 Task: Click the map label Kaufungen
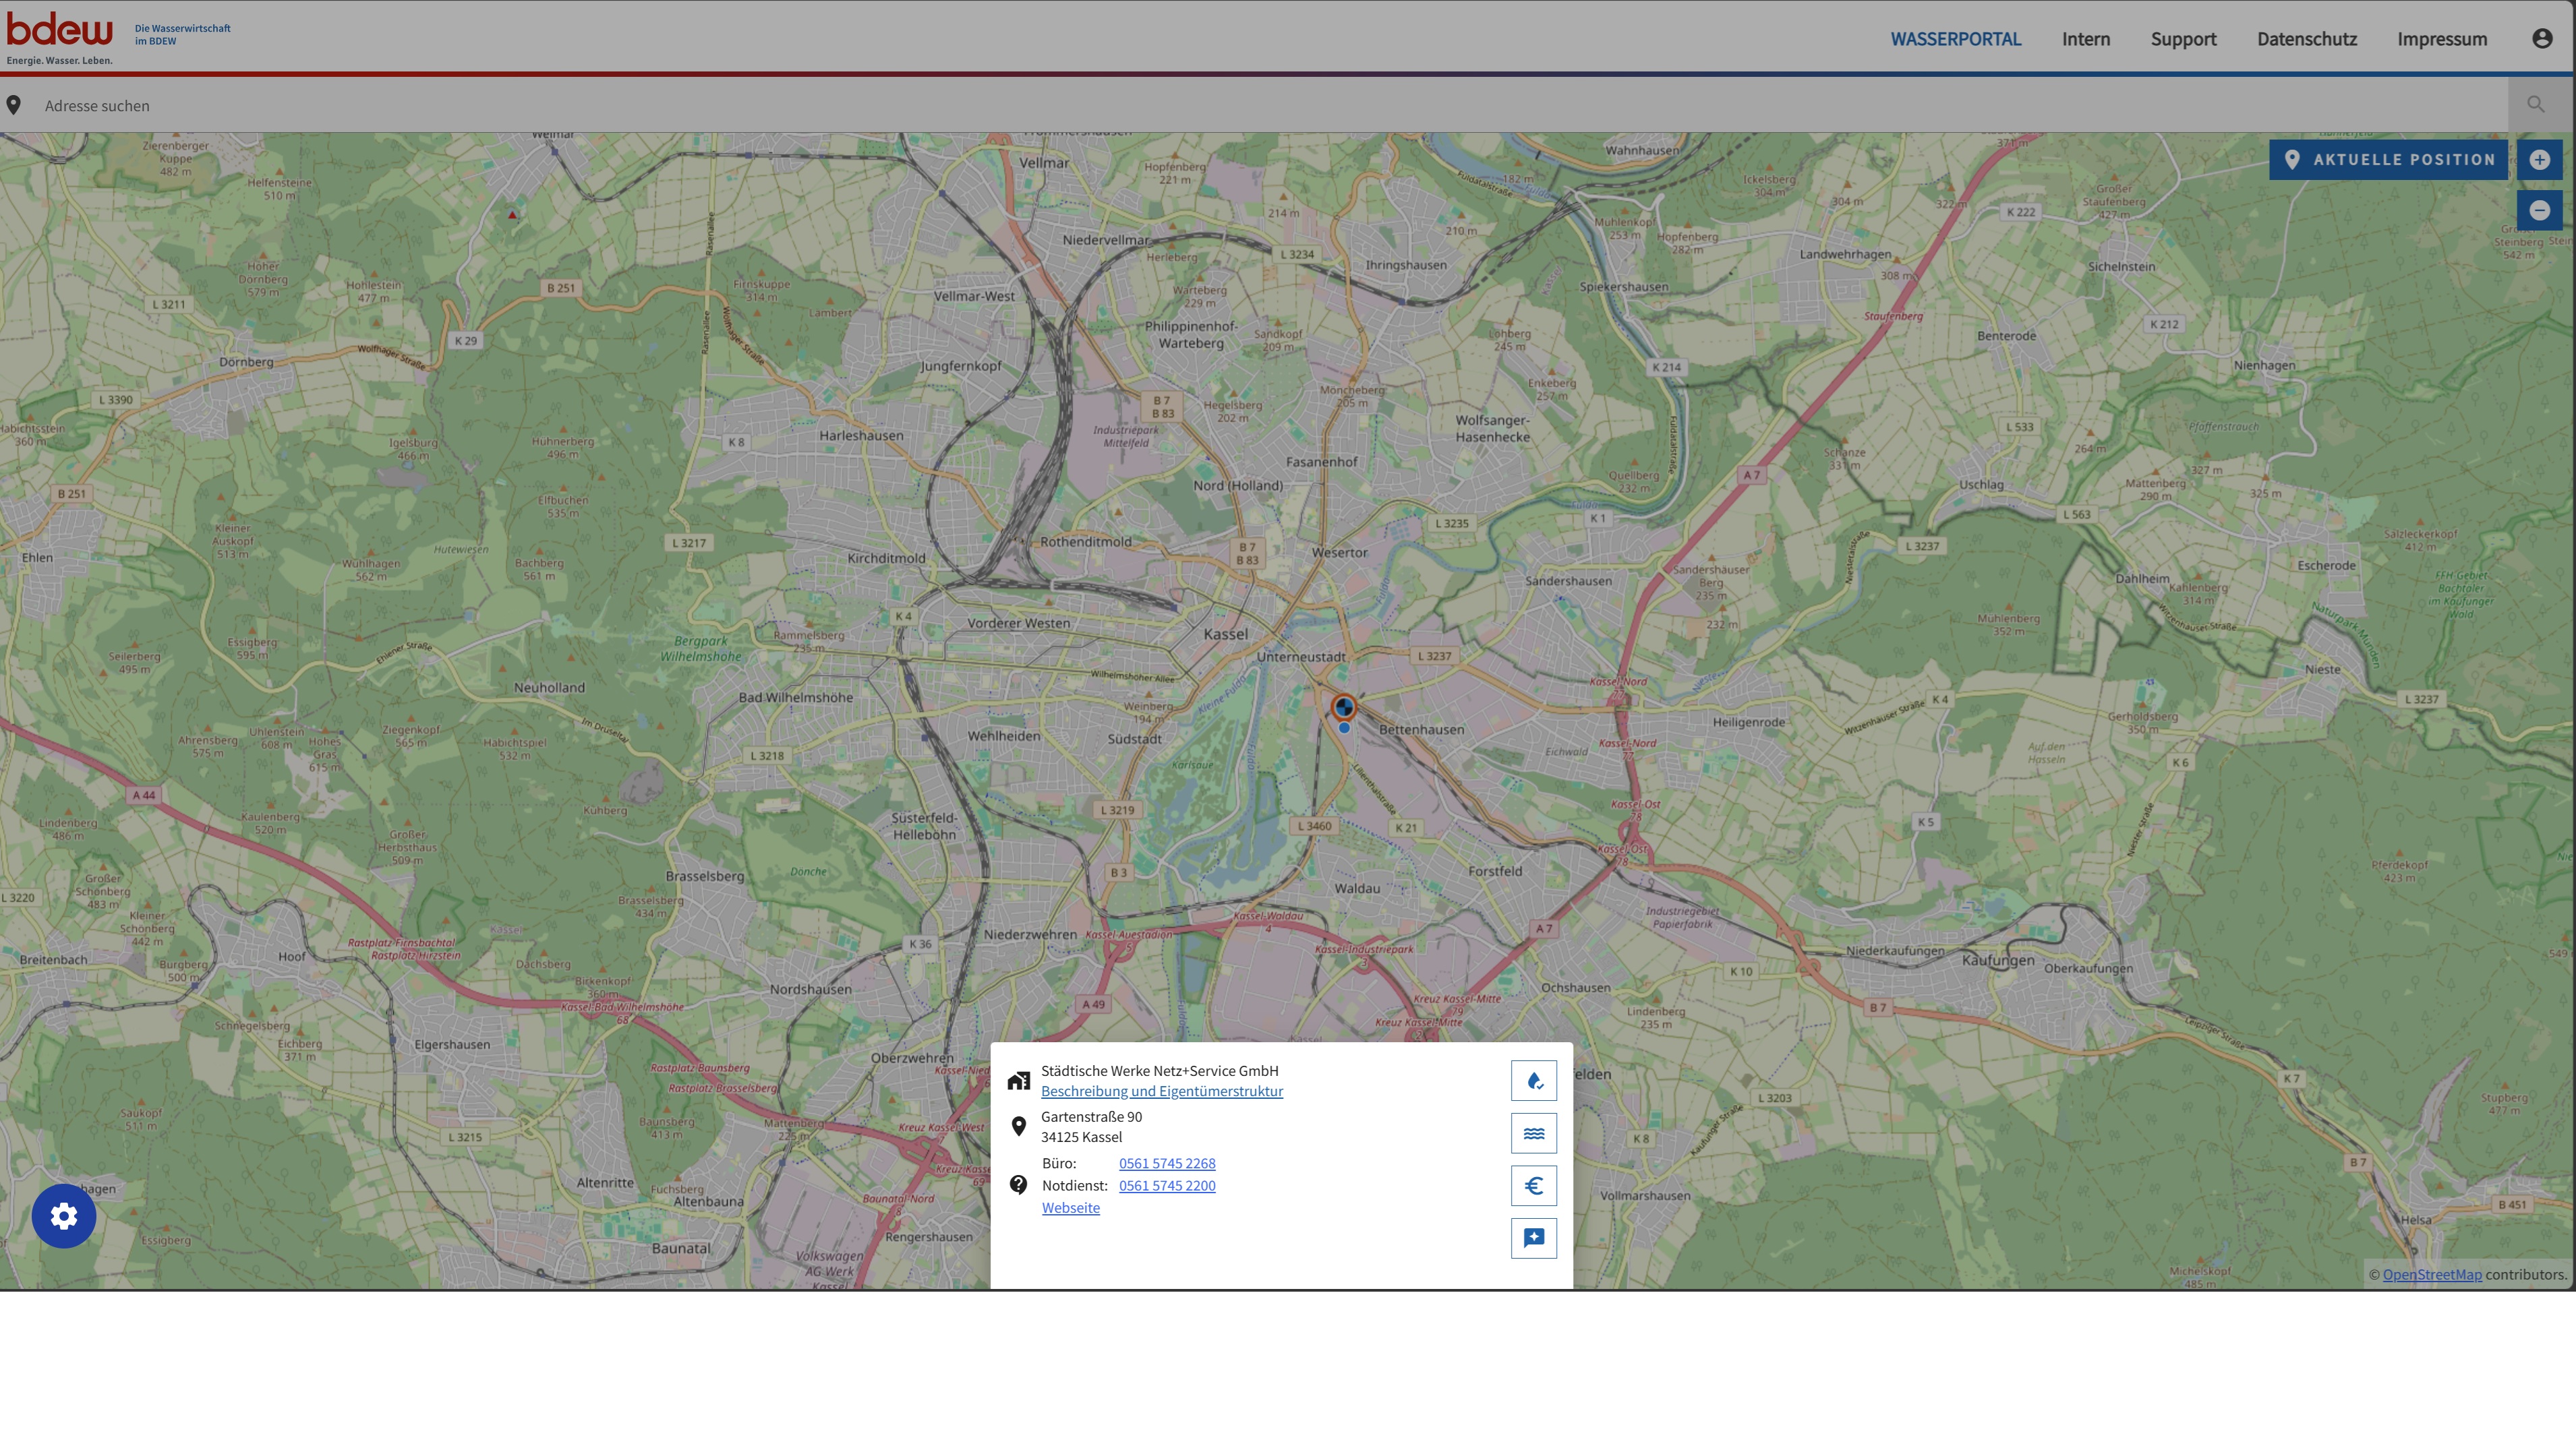point(1997,960)
